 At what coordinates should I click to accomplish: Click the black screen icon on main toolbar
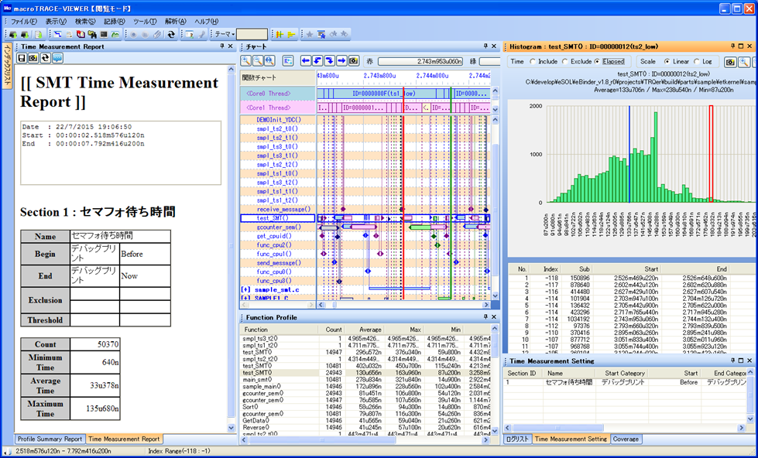(x=104, y=34)
